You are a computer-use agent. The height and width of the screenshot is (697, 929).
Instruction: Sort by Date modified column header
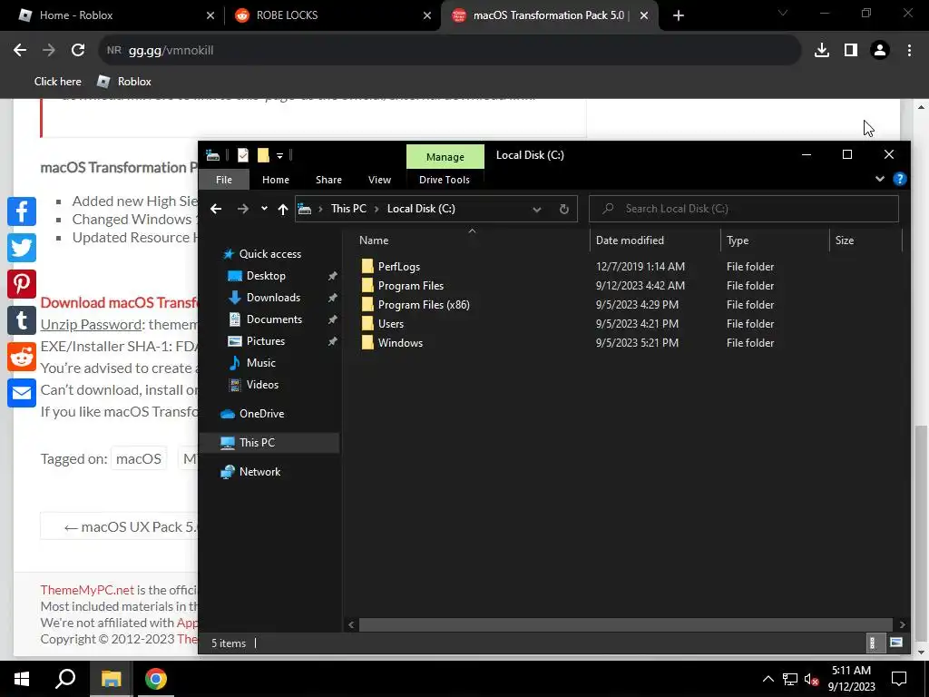[630, 240]
